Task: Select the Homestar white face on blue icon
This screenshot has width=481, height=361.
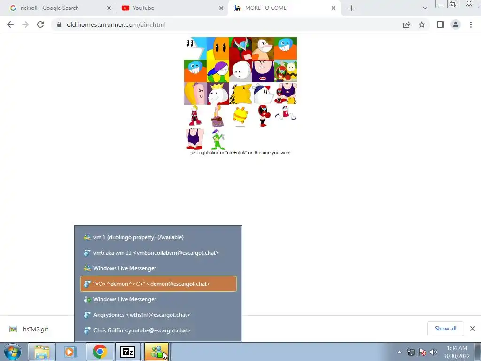Action: 195,48
